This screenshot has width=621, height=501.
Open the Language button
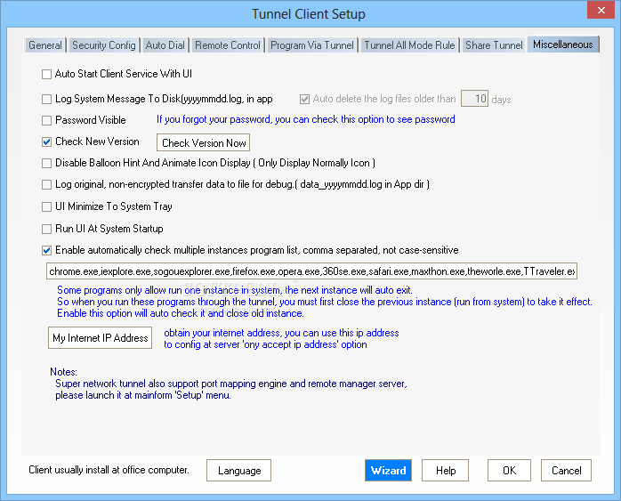pyautogui.click(x=238, y=471)
